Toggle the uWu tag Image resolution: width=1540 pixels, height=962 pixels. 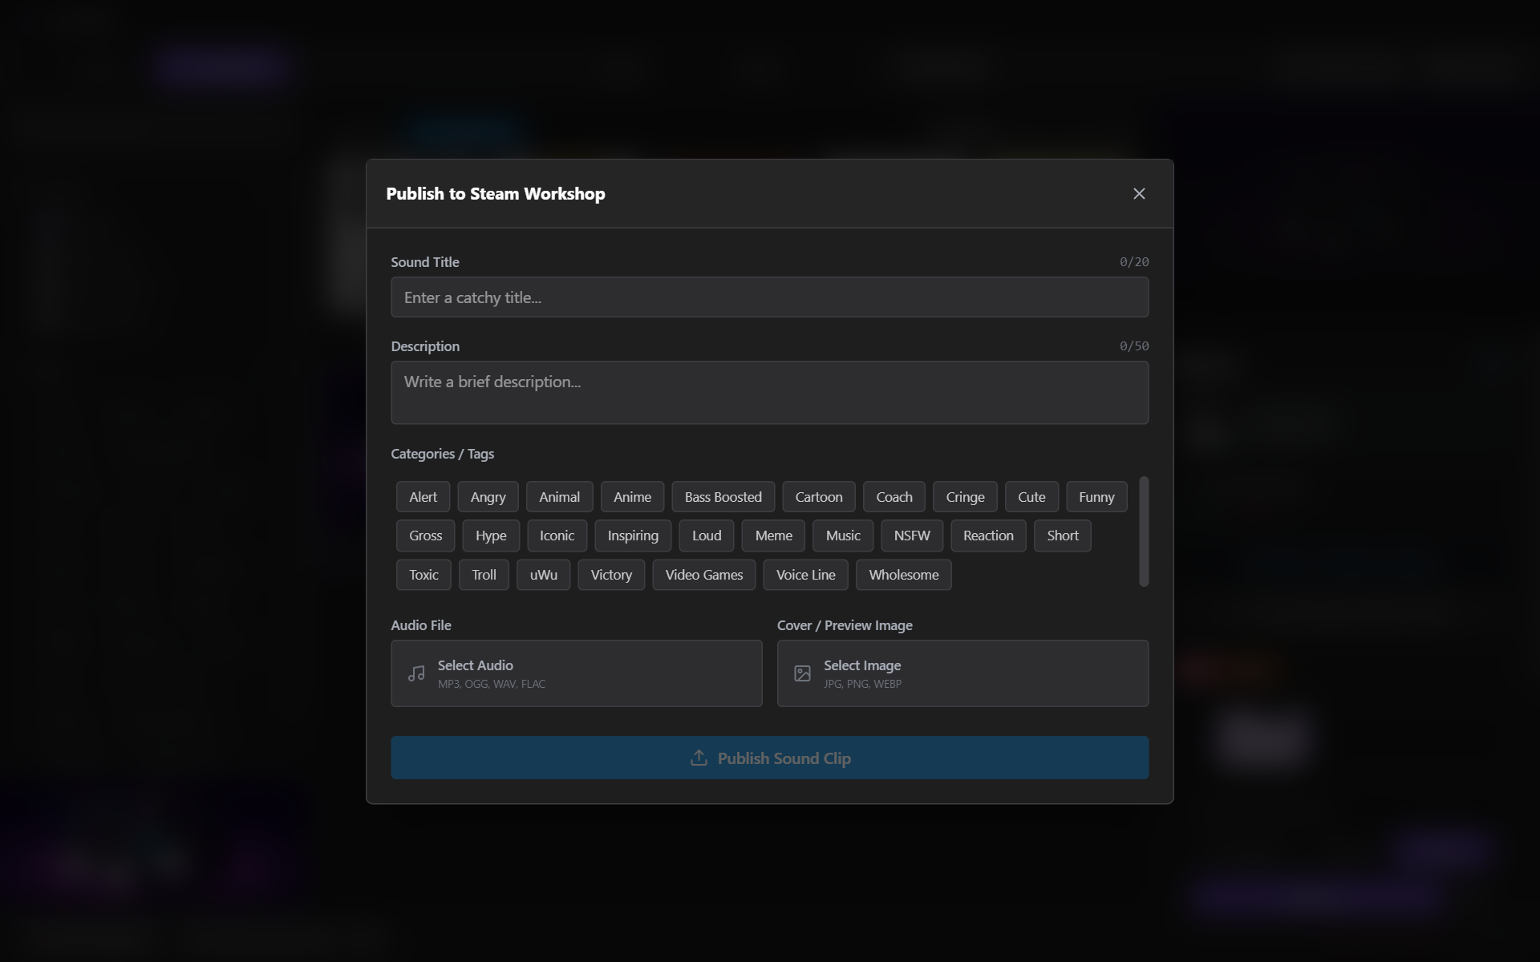543,575
